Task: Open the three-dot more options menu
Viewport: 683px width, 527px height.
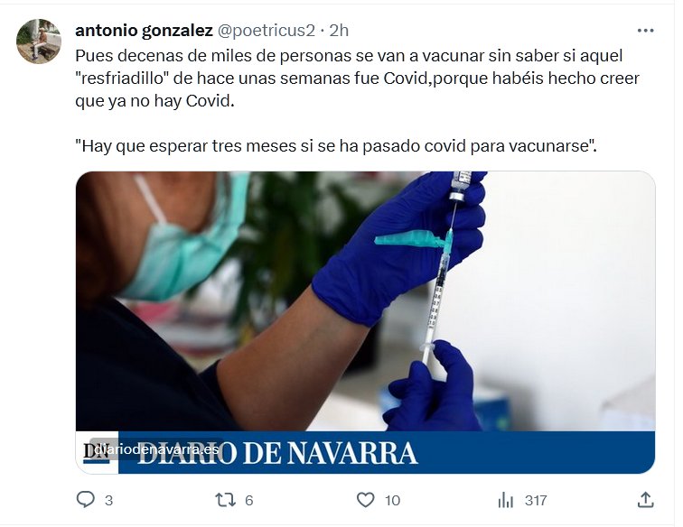Action: tap(645, 31)
